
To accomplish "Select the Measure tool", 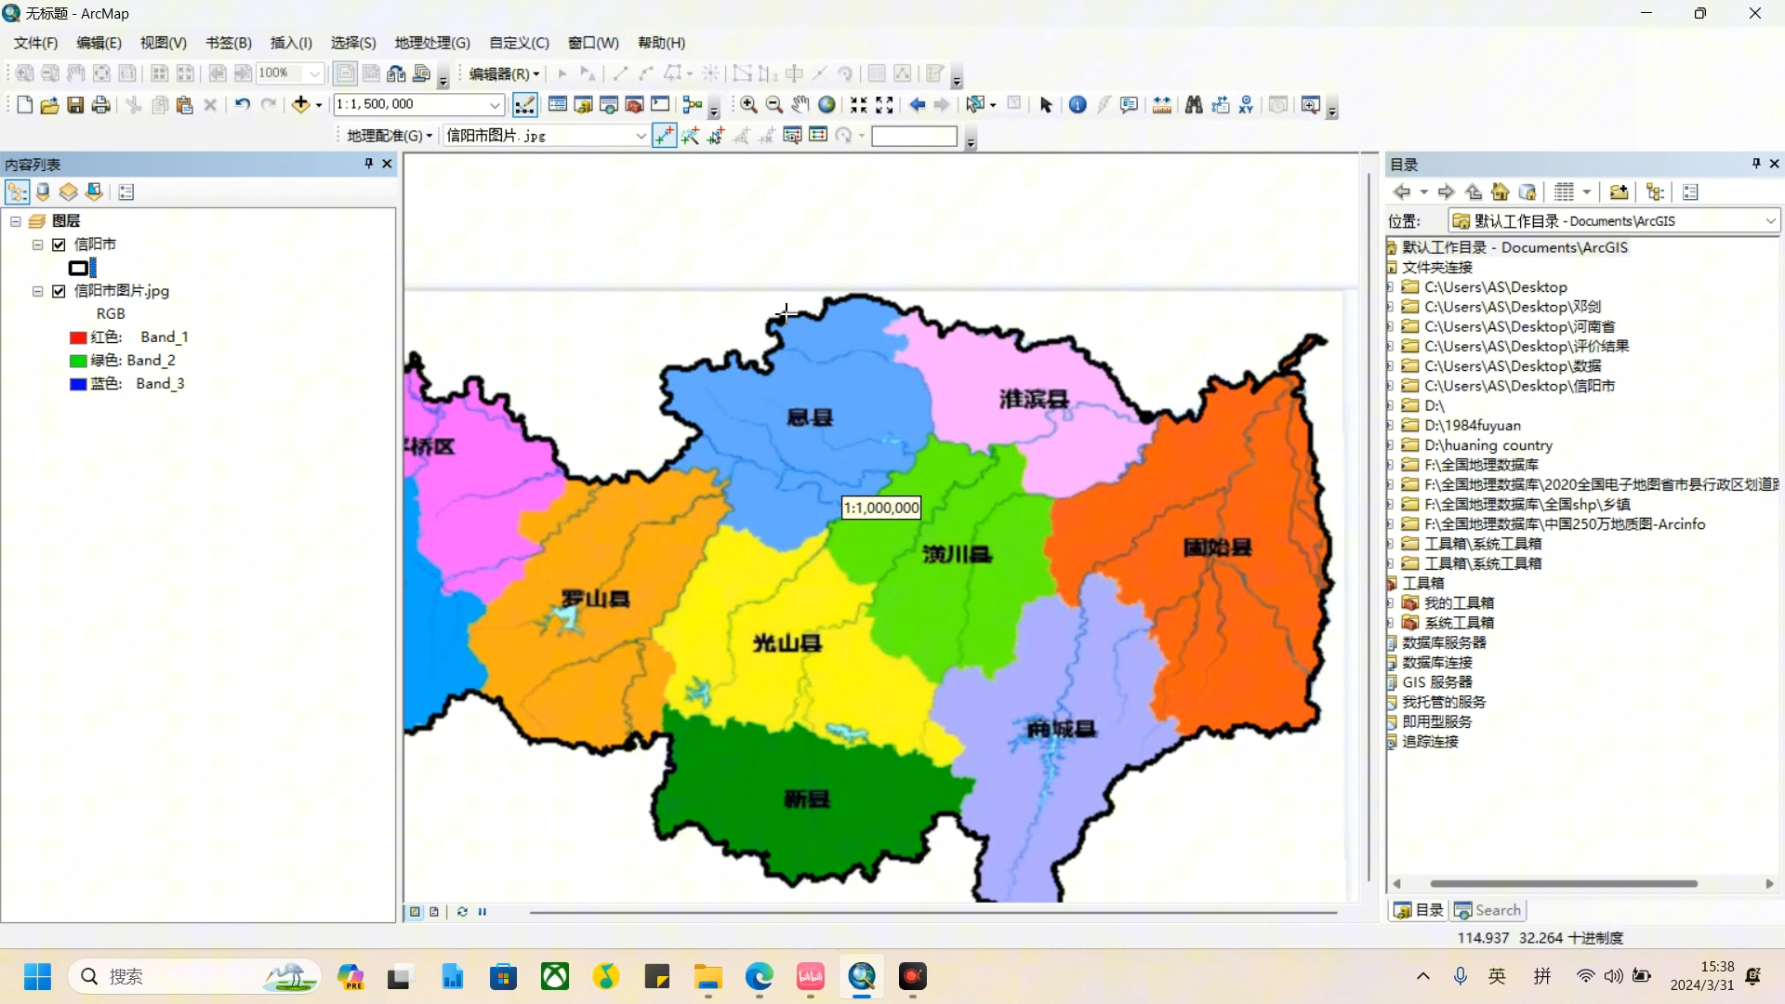I will click(x=1160, y=104).
